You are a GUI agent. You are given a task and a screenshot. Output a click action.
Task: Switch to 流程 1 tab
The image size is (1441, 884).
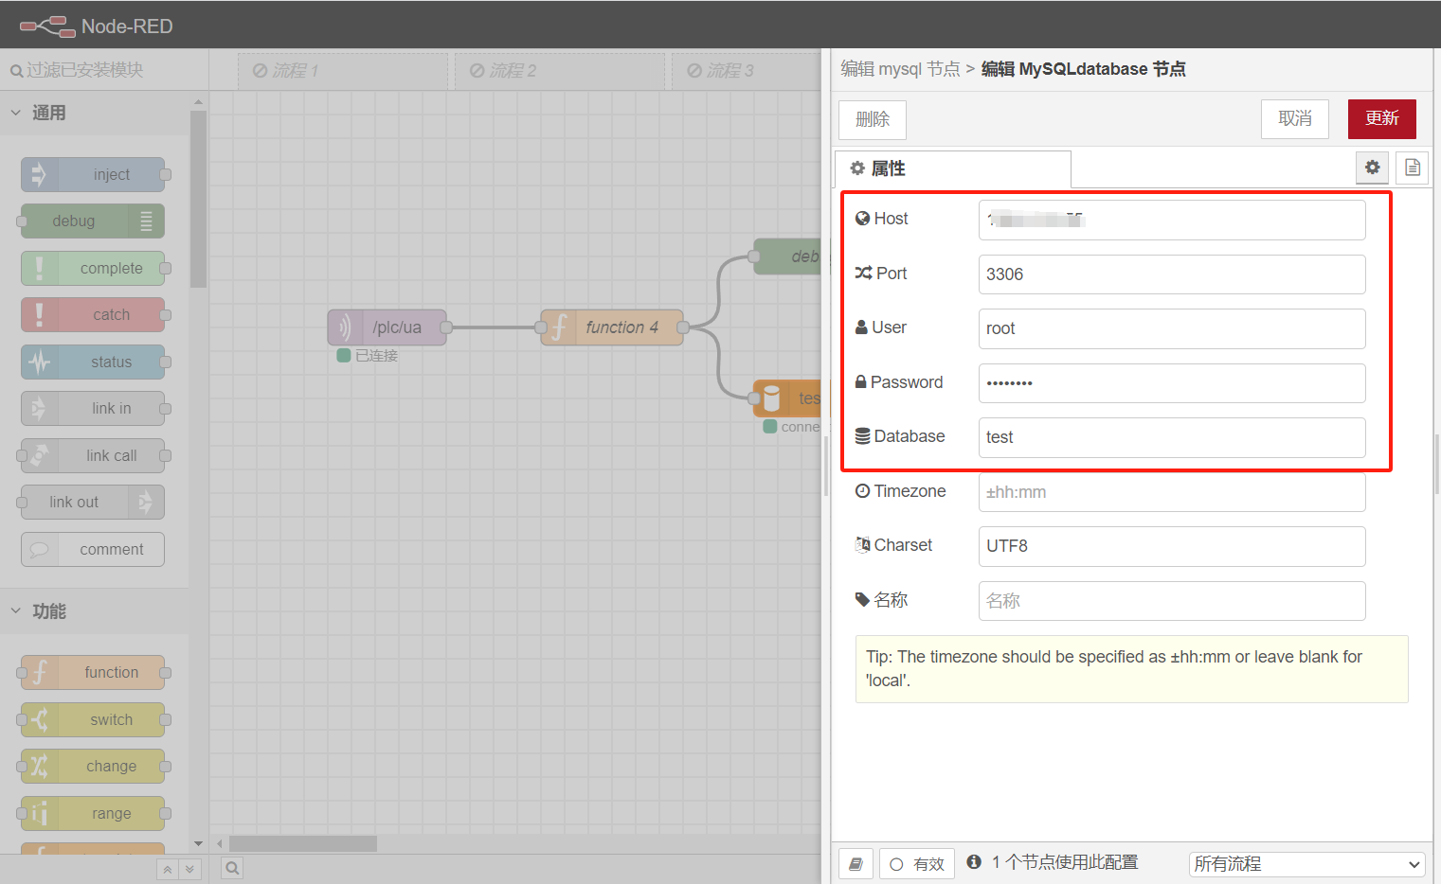point(342,71)
